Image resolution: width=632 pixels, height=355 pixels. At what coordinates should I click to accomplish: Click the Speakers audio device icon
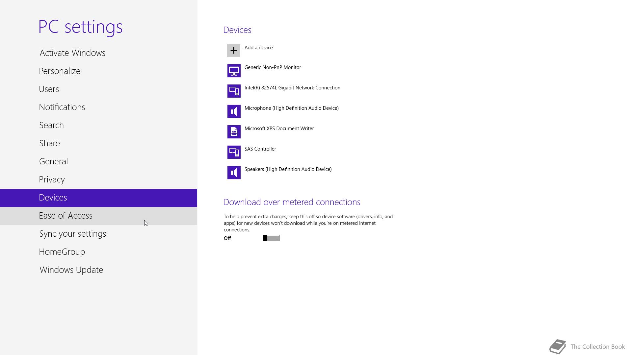click(x=234, y=173)
